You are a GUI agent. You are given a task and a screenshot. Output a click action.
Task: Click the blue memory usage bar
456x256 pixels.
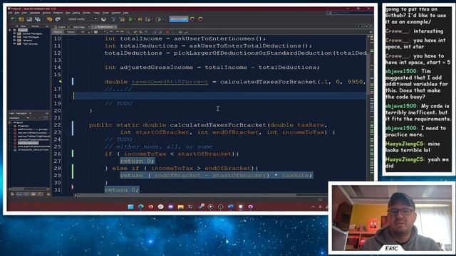pyautogui.click(x=179, y=19)
